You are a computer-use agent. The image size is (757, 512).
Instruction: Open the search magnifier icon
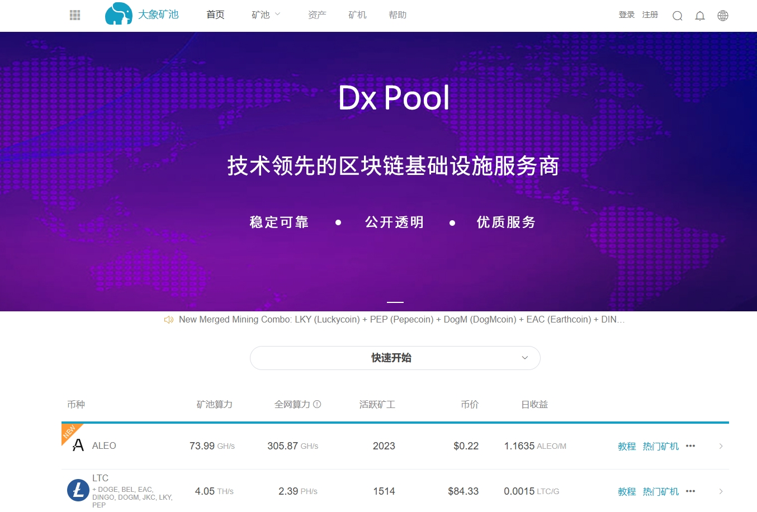pyautogui.click(x=678, y=16)
